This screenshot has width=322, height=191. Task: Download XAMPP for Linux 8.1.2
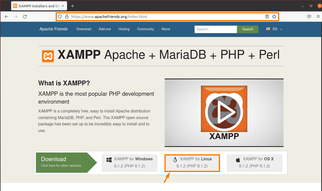(x=192, y=163)
